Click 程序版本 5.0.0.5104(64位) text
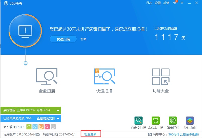This screenshot has height=138, width=202. tap(22, 134)
